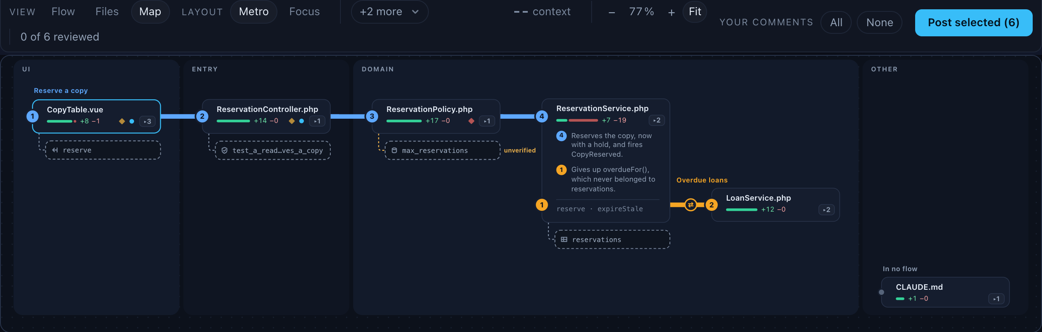Click the expireStale method label
Image resolution: width=1042 pixels, height=332 pixels.
click(x=620, y=209)
